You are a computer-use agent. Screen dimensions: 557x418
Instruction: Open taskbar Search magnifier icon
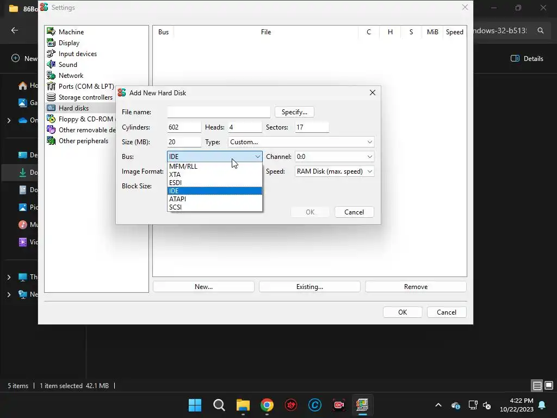219,405
